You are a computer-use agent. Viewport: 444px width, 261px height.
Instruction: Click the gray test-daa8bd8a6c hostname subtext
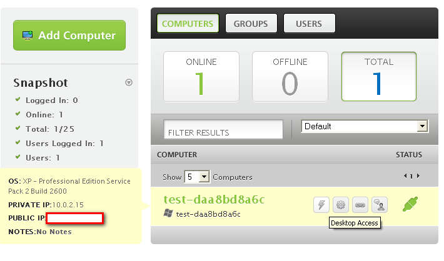[208, 214]
